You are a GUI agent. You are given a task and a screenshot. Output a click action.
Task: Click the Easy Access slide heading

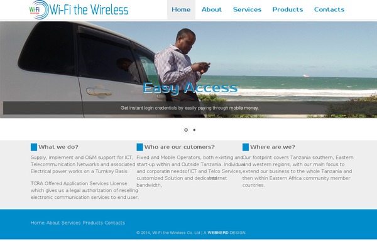pyautogui.click(x=190, y=88)
